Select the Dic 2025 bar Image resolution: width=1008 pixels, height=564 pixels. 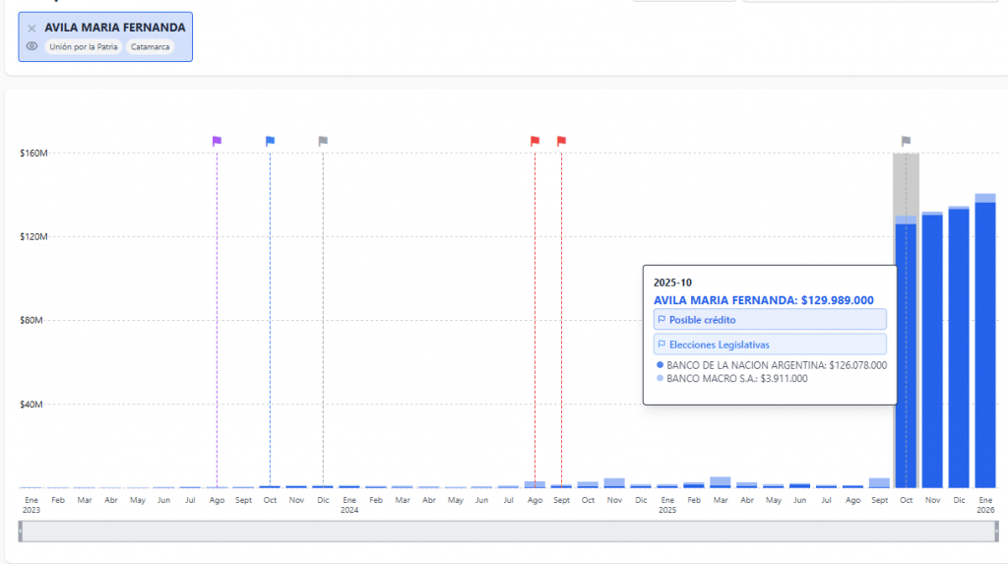coord(959,354)
